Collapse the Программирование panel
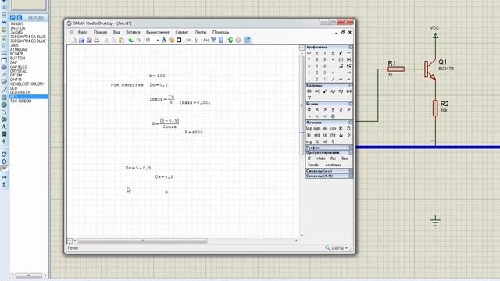The width and height of the screenshot is (500, 281). click(351, 153)
